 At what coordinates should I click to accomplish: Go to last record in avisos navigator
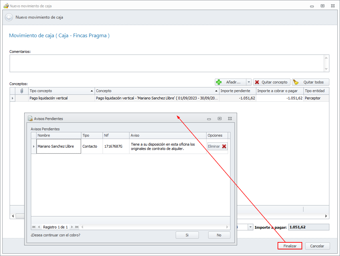pyautogui.click(x=77, y=227)
